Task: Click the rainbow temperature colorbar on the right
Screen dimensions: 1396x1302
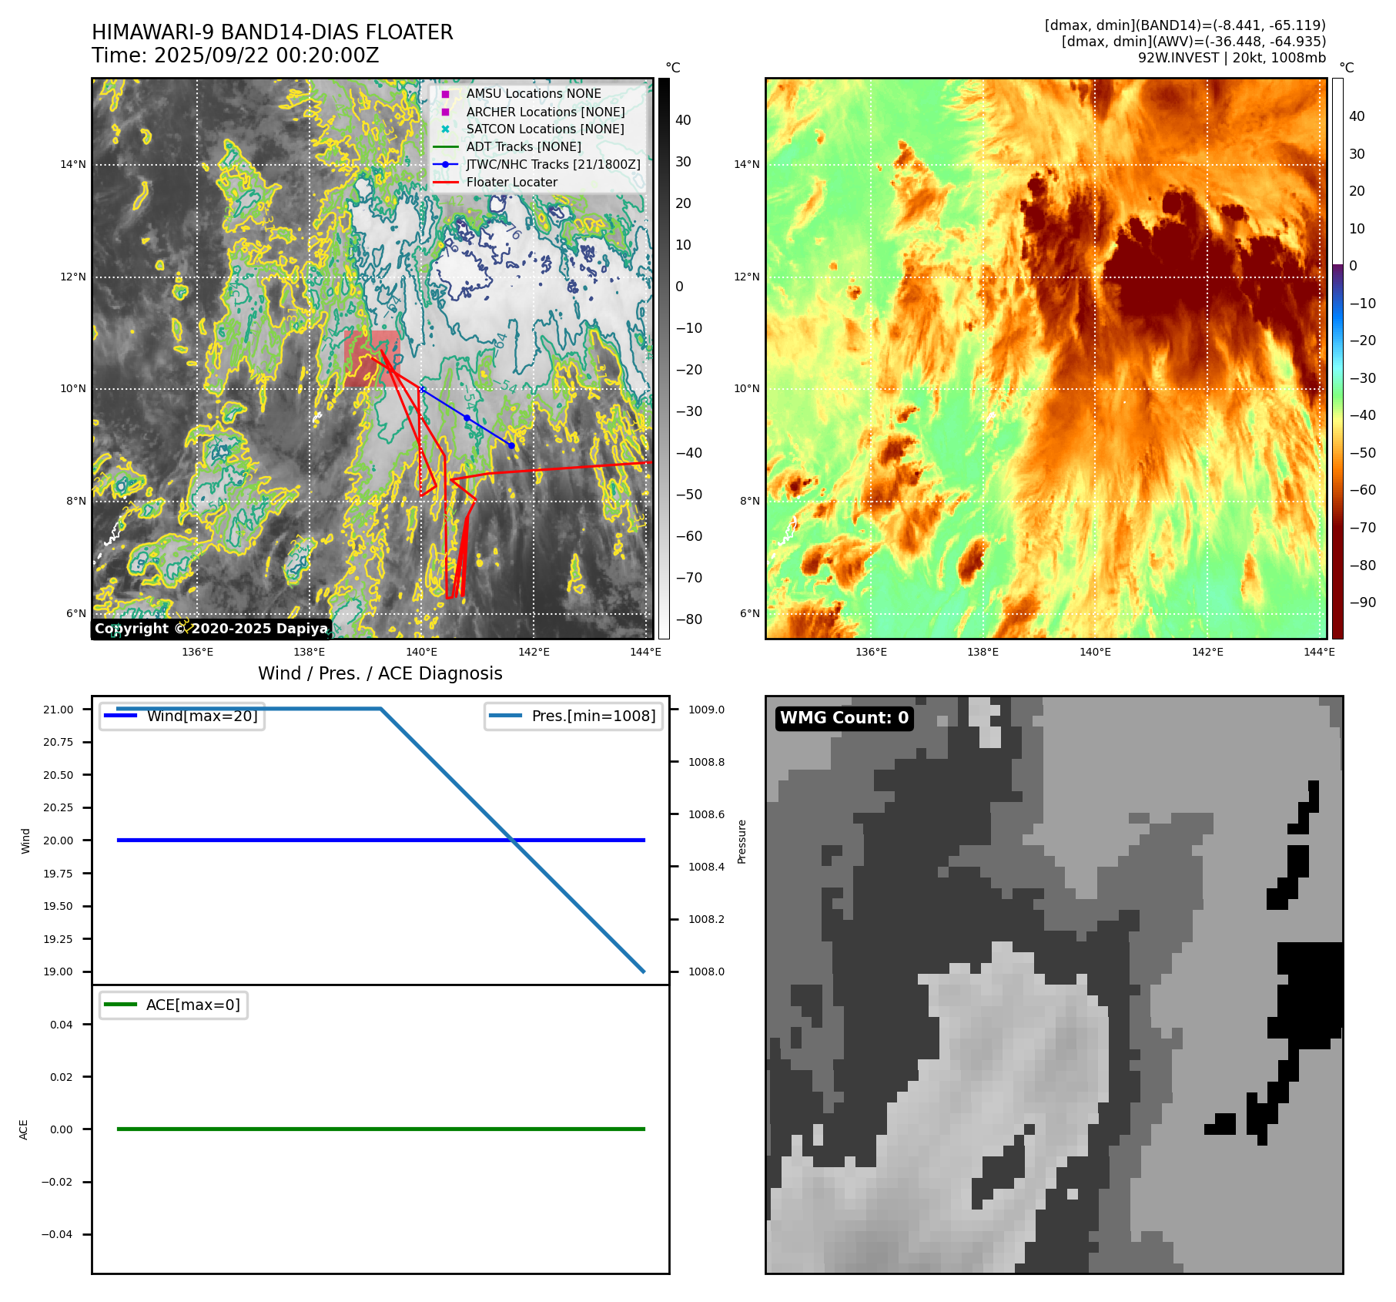Action: tap(1337, 358)
